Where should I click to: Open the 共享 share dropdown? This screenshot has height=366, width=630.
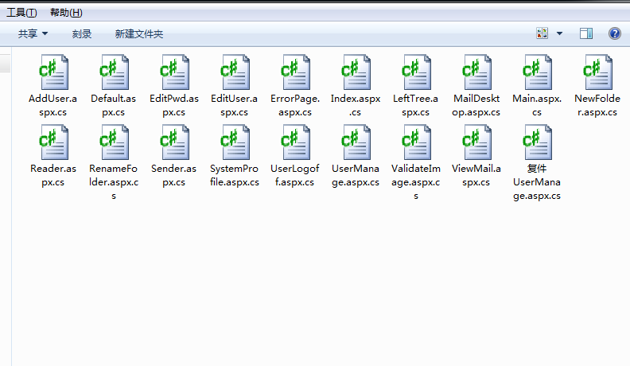33,33
